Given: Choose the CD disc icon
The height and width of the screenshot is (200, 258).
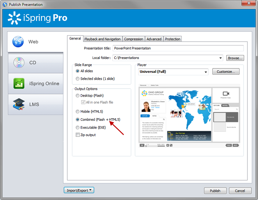Looking at the screenshot, I should pyautogui.click(x=19, y=63).
